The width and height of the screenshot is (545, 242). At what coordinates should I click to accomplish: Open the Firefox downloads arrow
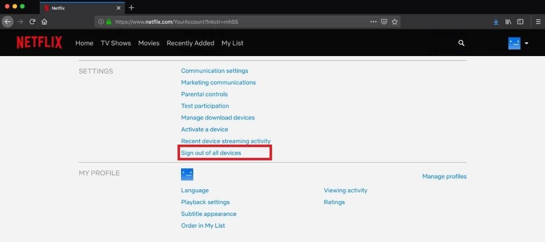pyautogui.click(x=496, y=22)
